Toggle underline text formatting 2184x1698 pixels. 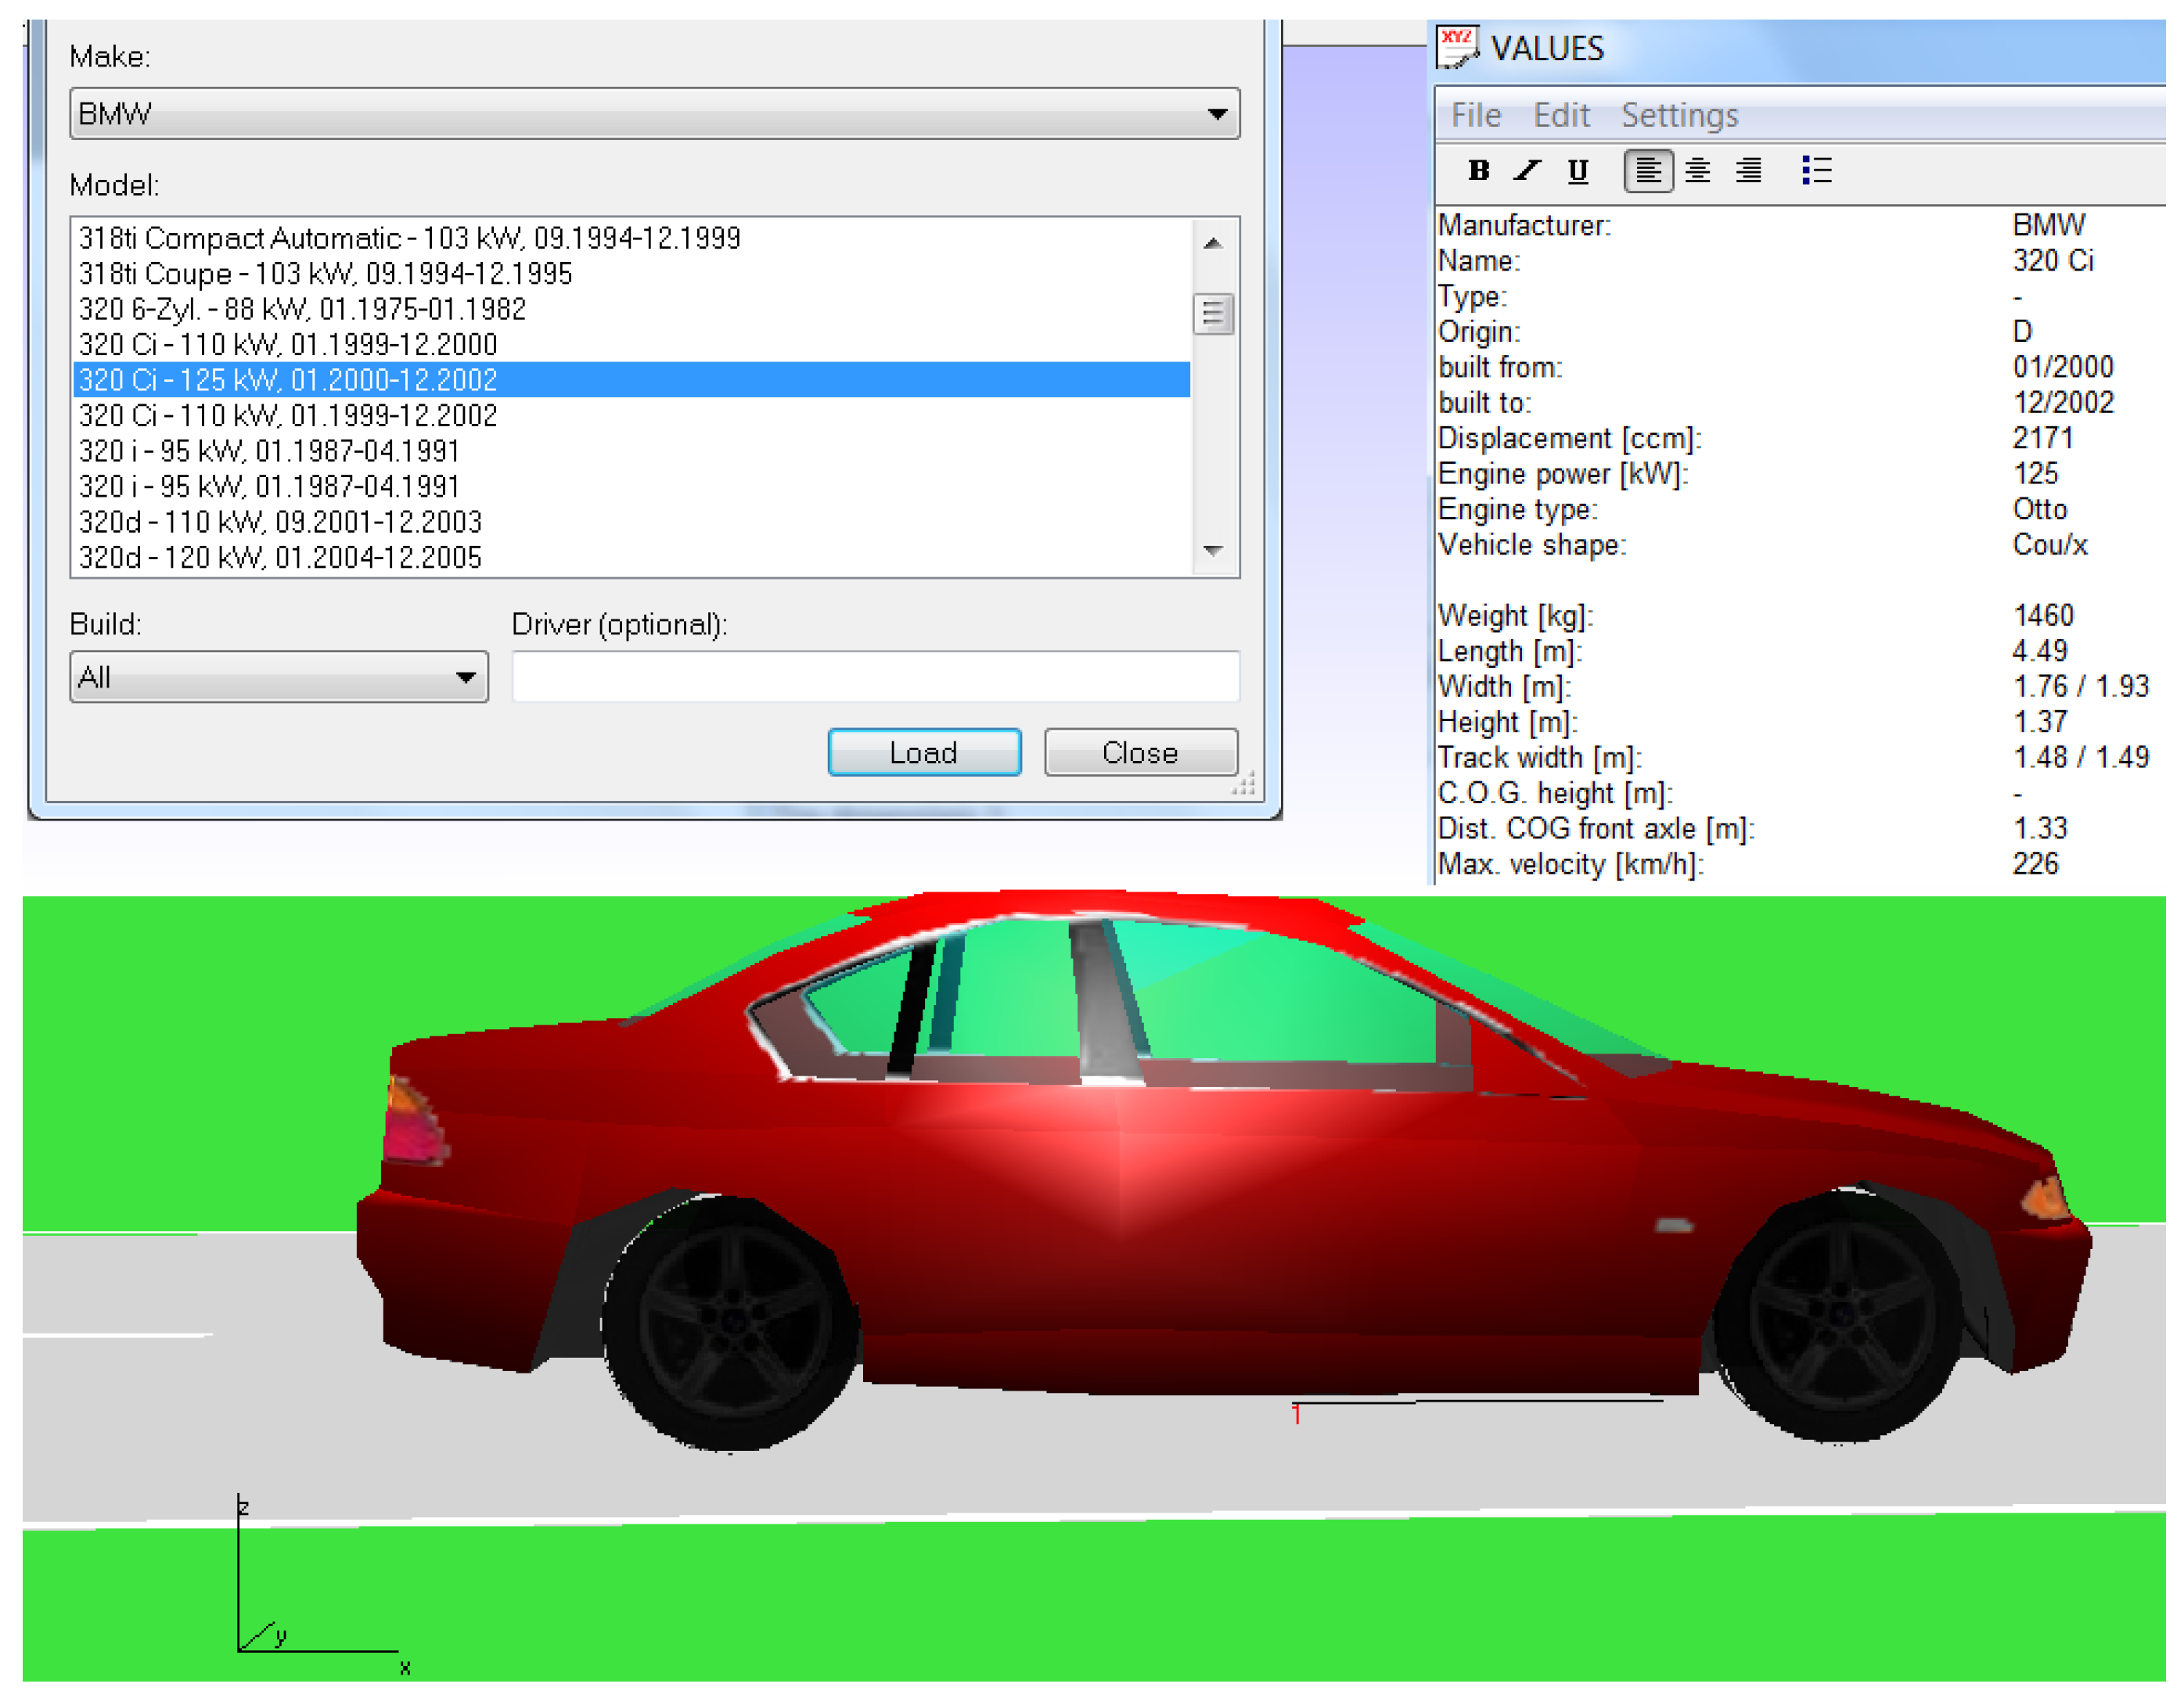pos(1578,171)
